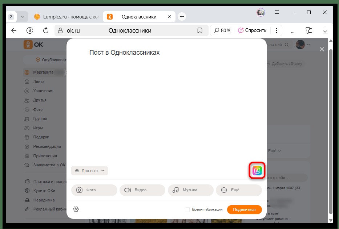This screenshot has width=339, height=229.
Task: Ask Alice via Спросить button
Action: tap(252, 30)
